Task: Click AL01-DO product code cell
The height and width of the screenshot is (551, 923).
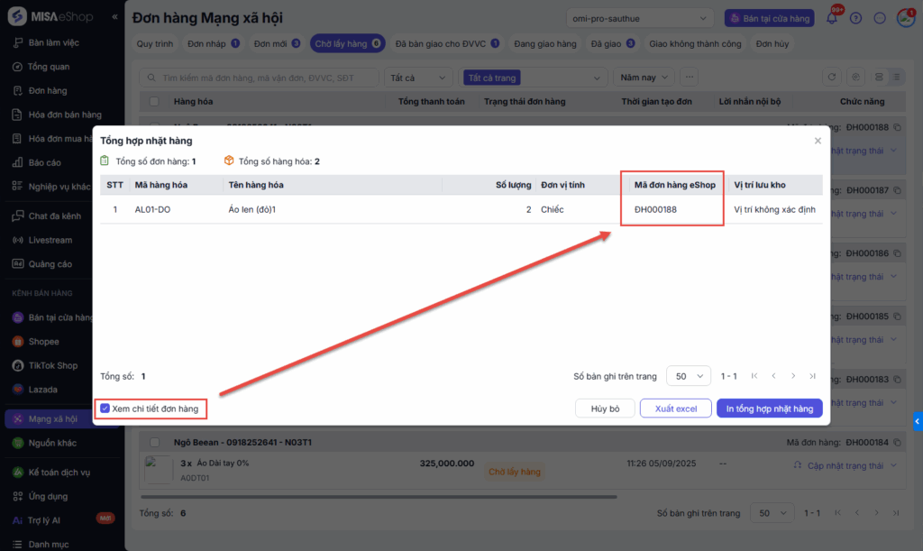Action: click(x=152, y=209)
